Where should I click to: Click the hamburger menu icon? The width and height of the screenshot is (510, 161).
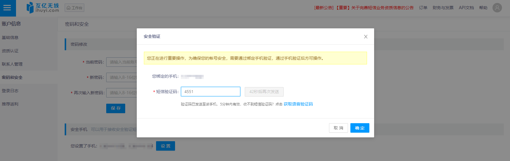pos(7,8)
